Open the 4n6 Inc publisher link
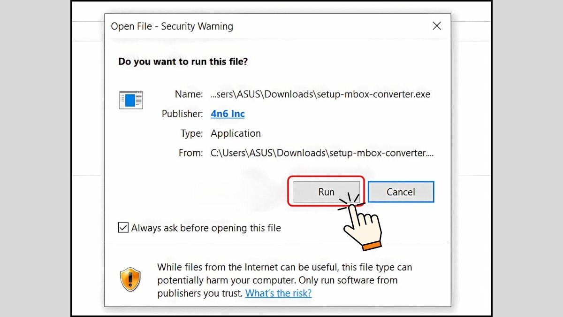Viewport: 563px width, 317px height. 228,114
